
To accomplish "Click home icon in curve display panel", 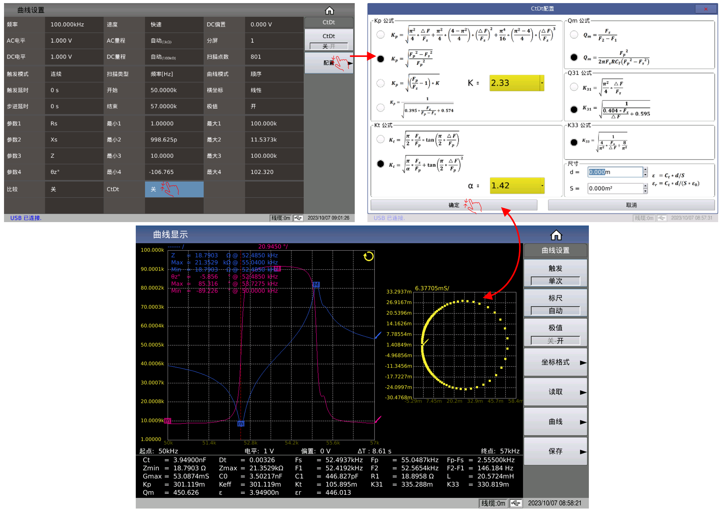I will (x=556, y=235).
